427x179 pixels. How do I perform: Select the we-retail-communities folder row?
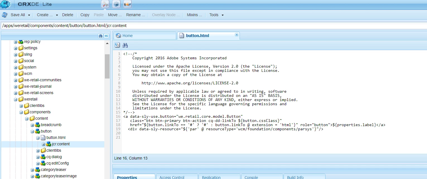click(53, 80)
